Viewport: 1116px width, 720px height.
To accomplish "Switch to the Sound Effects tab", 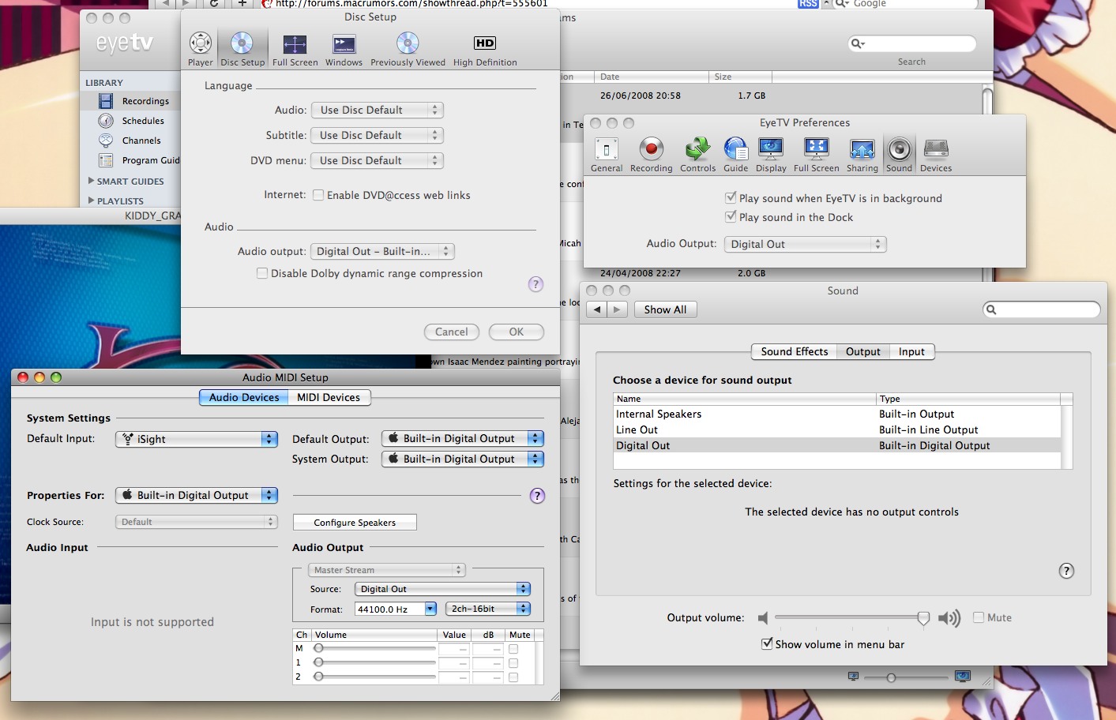I will pyautogui.click(x=794, y=351).
